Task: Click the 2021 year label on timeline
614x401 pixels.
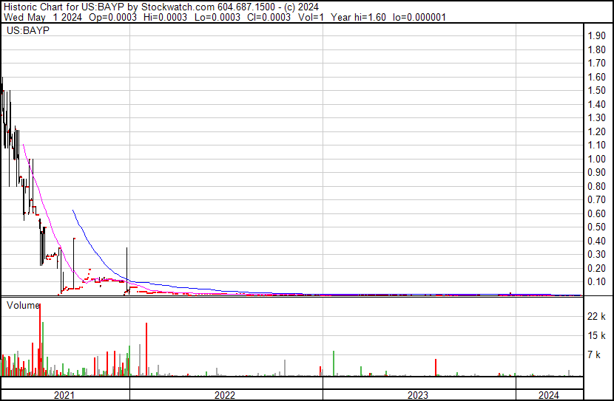Action: (x=65, y=395)
